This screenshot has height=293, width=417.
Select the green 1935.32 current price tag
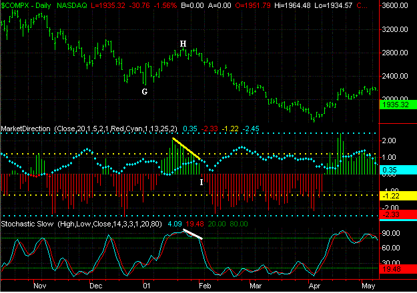point(398,105)
